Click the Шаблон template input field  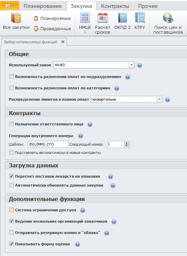[x=48, y=144]
